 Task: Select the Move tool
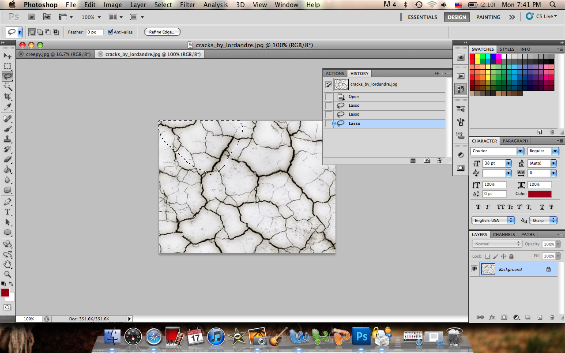point(8,56)
